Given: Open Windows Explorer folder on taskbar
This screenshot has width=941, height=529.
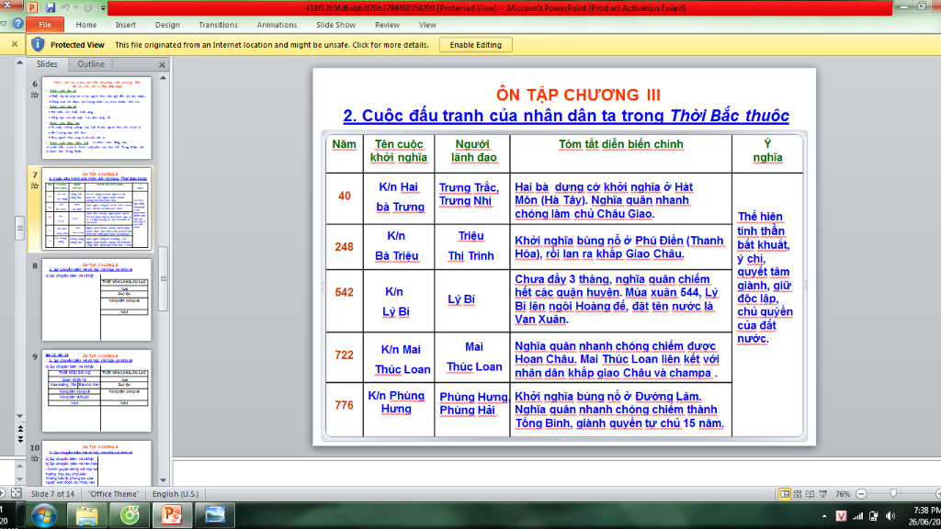Looking at the screenshot, I should (88, 514).
